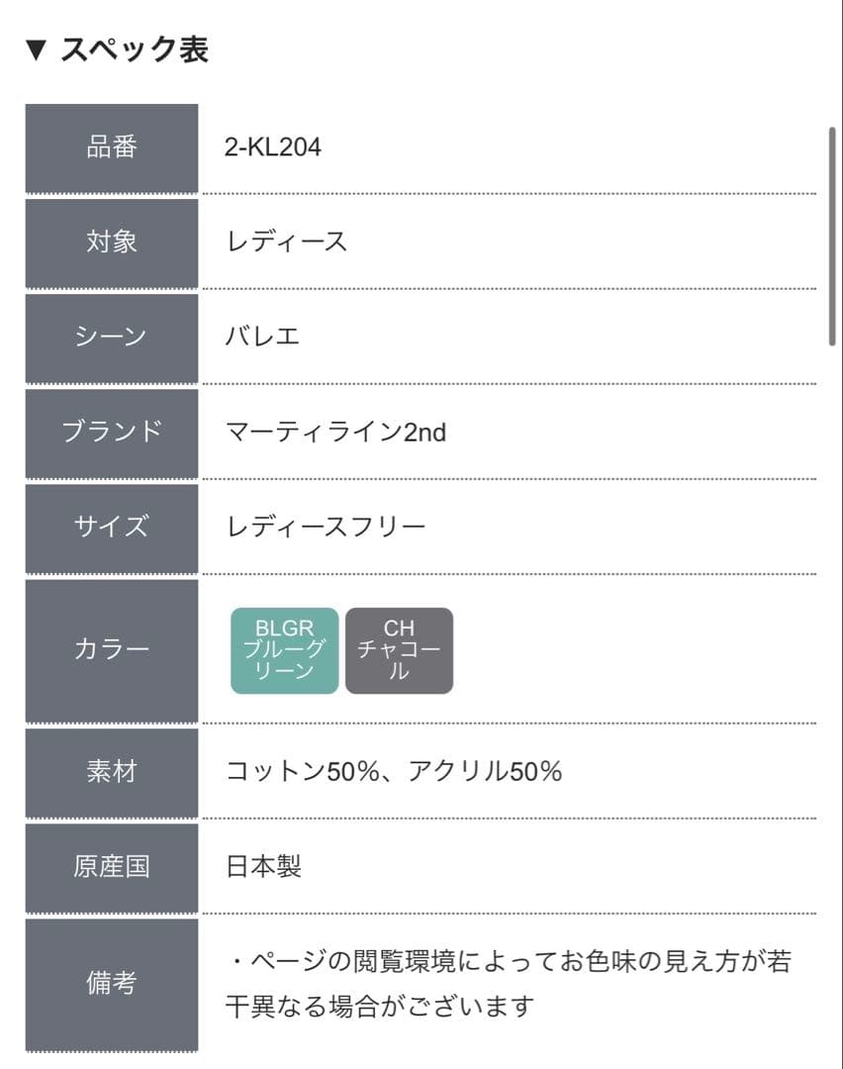Click the シーン label cell

(x=112, y=337)
